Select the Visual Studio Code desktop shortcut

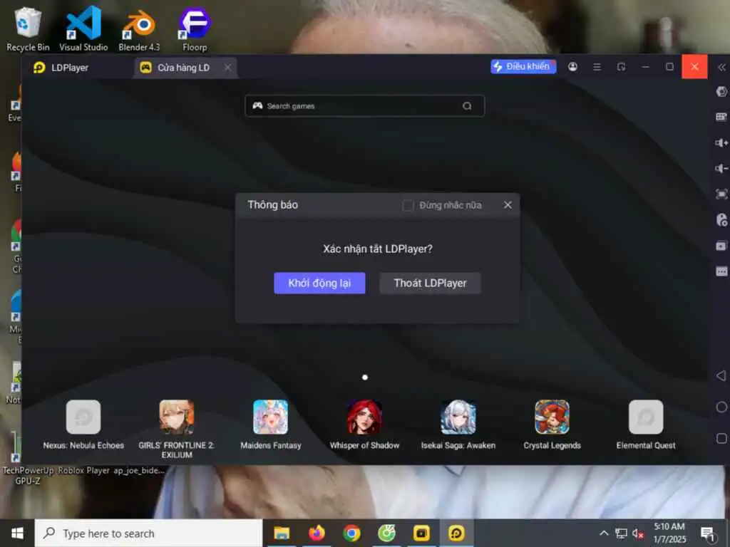[x=83, y=28]
